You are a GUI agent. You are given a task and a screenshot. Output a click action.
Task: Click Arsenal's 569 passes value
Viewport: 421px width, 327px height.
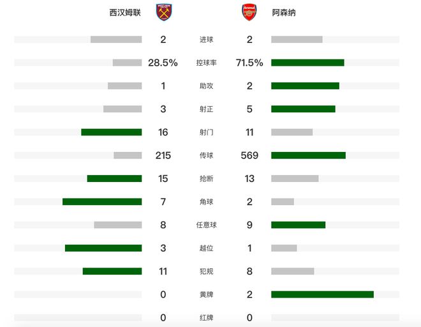click(x=249, y=155)
